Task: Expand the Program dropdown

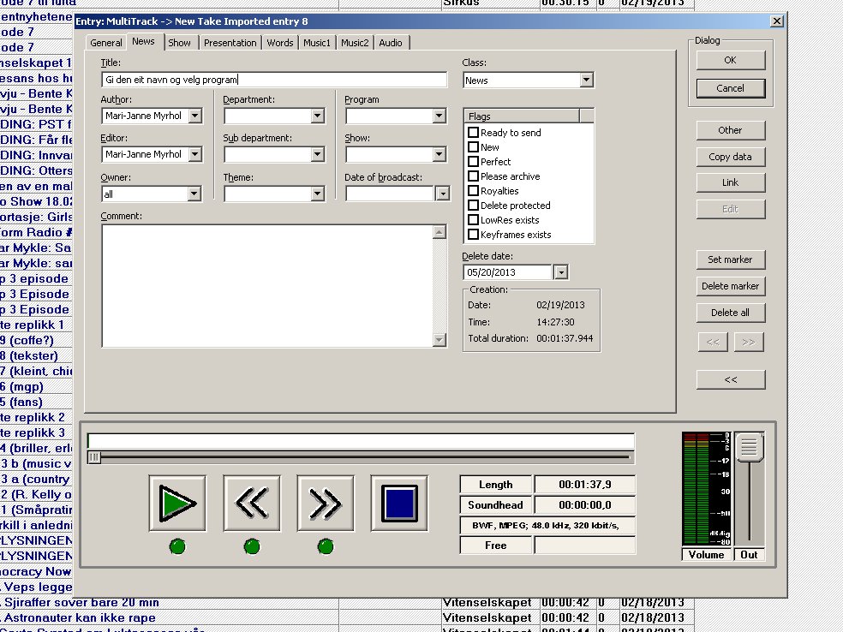Action: [x=439, y=116]
